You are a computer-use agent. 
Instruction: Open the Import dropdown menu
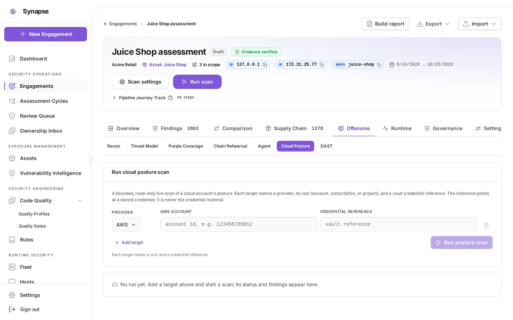click(x=480, y=24)
